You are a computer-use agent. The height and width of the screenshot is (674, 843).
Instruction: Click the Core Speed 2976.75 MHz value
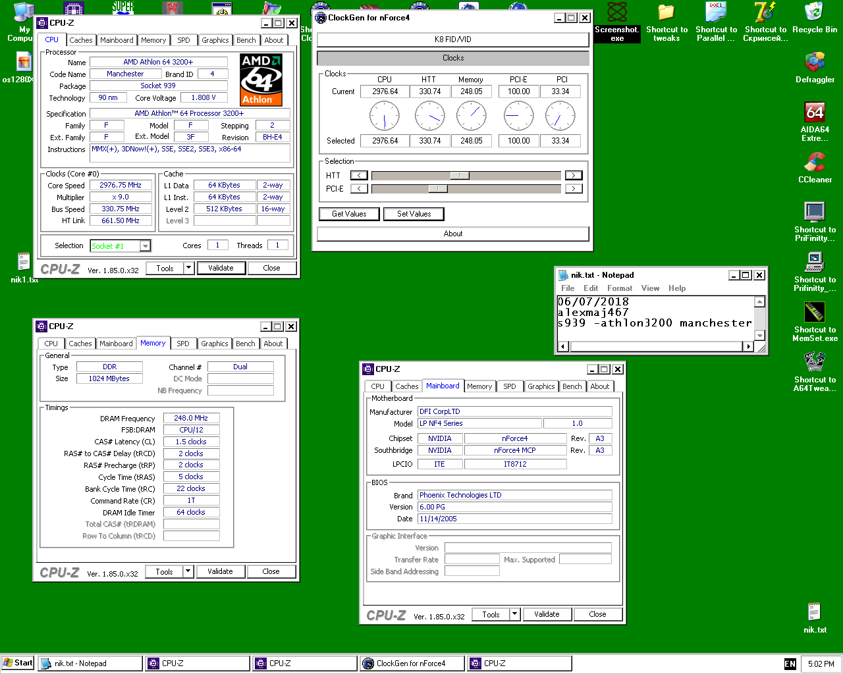coord(121,186)
